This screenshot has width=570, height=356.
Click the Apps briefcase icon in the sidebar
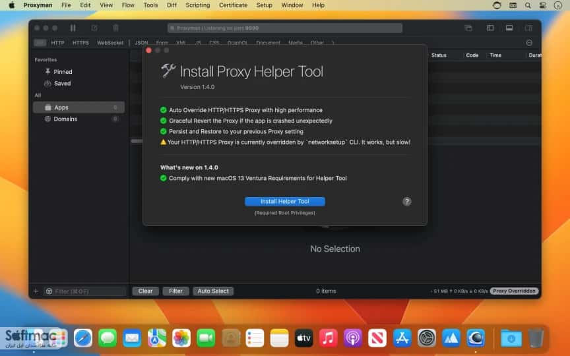click(47, 107)
